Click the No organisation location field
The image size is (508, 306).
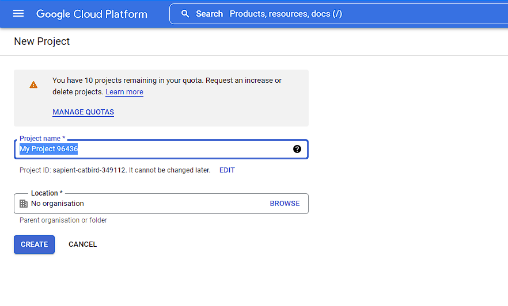(x=161, y=204)
